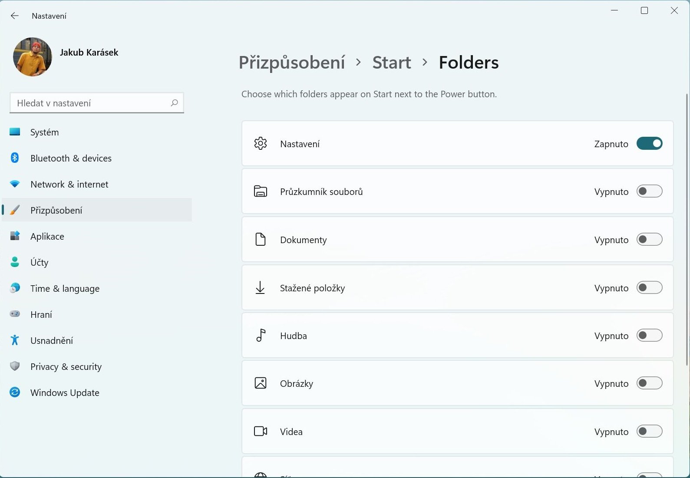The image size is (690, 478).
Task: Open Time & language settings
Action: (x=97, y=288)
